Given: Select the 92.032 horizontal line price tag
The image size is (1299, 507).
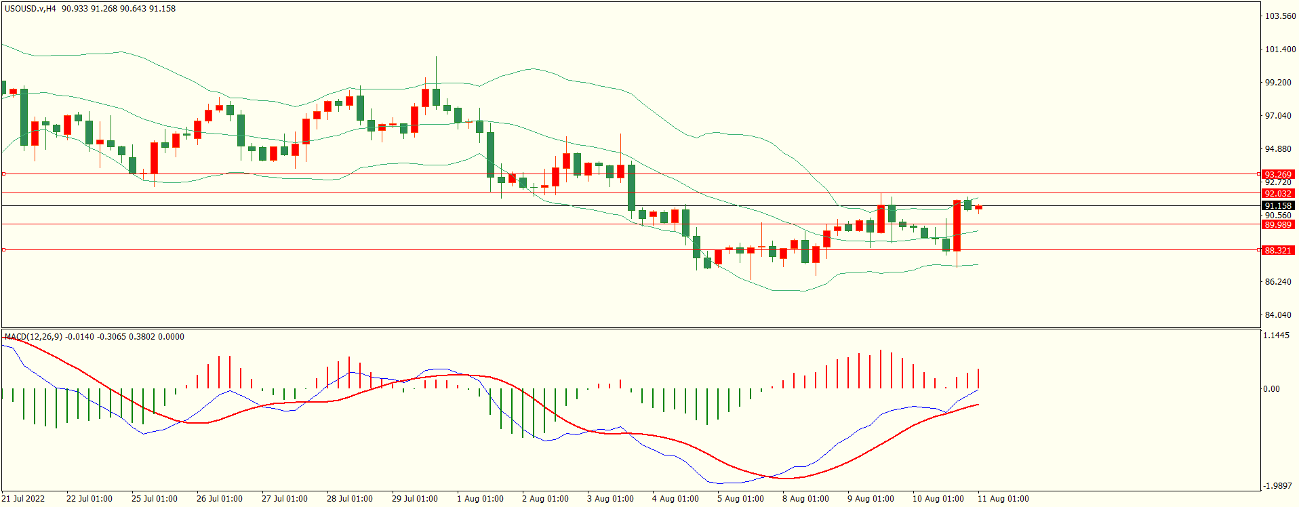Looking at the screenshot, I should pyautogui.click(x=1278, y=193).
